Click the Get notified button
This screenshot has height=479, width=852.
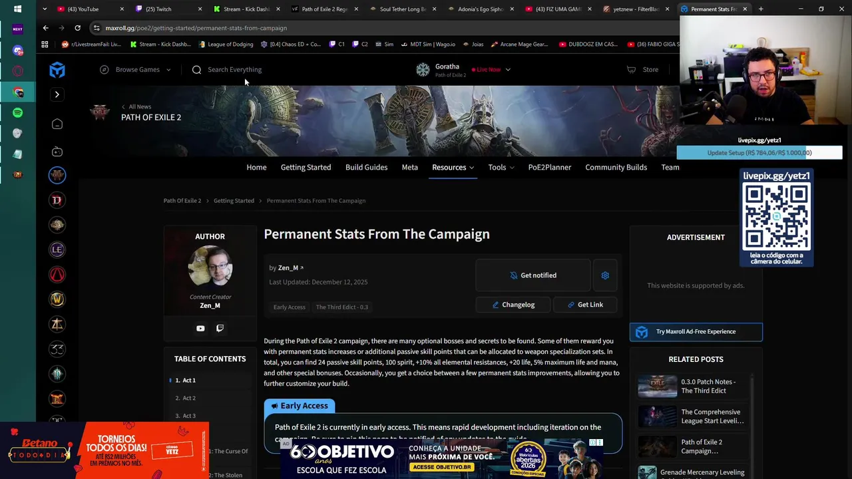tap(532, 275)
